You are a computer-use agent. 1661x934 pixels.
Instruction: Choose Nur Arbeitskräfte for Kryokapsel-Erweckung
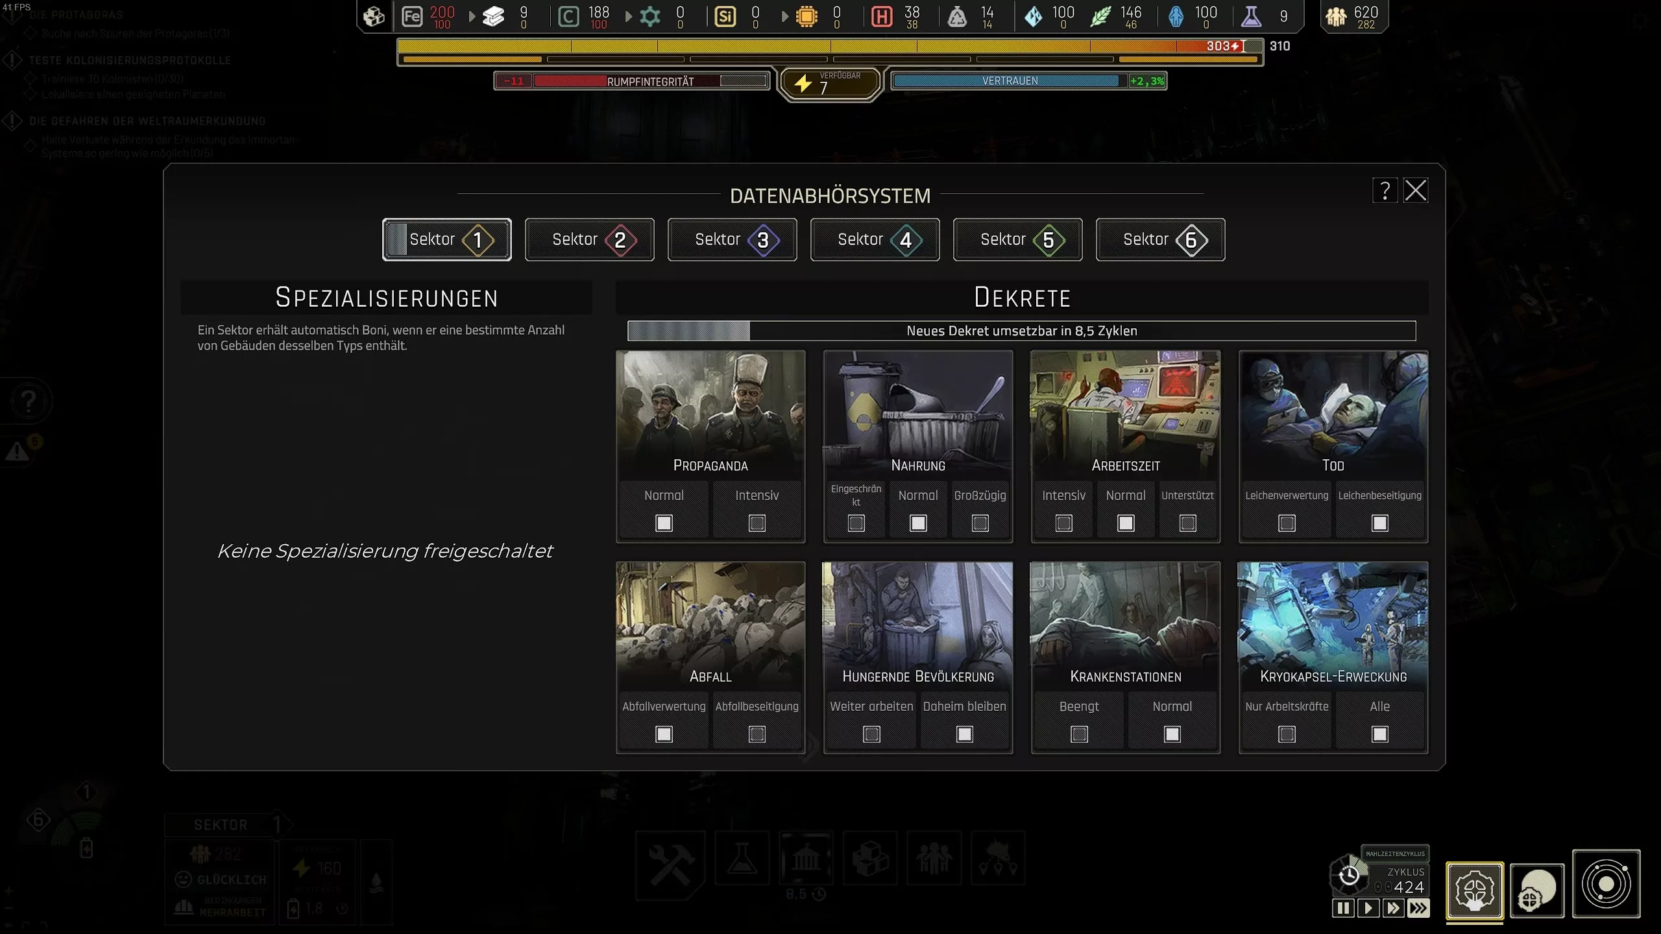(x=1287, y=734)
